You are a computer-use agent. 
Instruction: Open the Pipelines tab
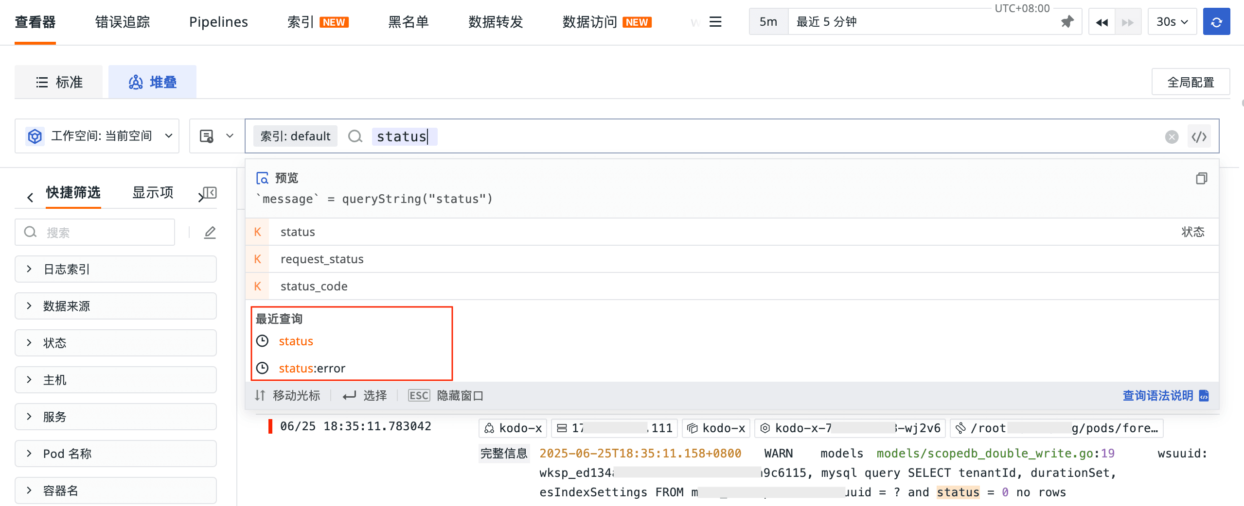[x=218, y=22]
